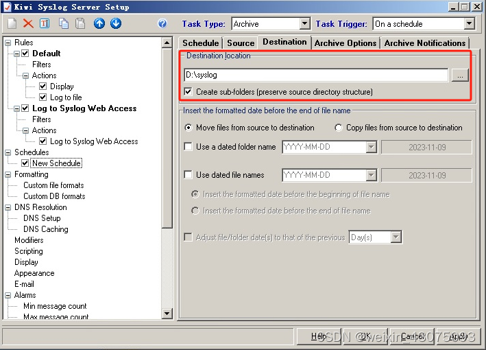
Task: Click the Paste toolbar icon
Action: (x=80, y=23)
